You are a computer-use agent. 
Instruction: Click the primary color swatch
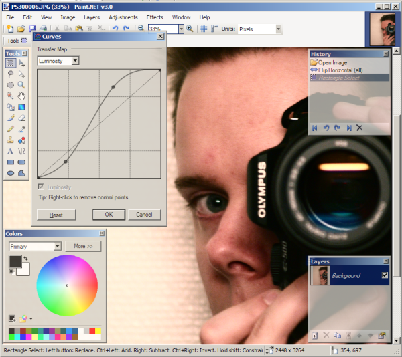(15, 261)
